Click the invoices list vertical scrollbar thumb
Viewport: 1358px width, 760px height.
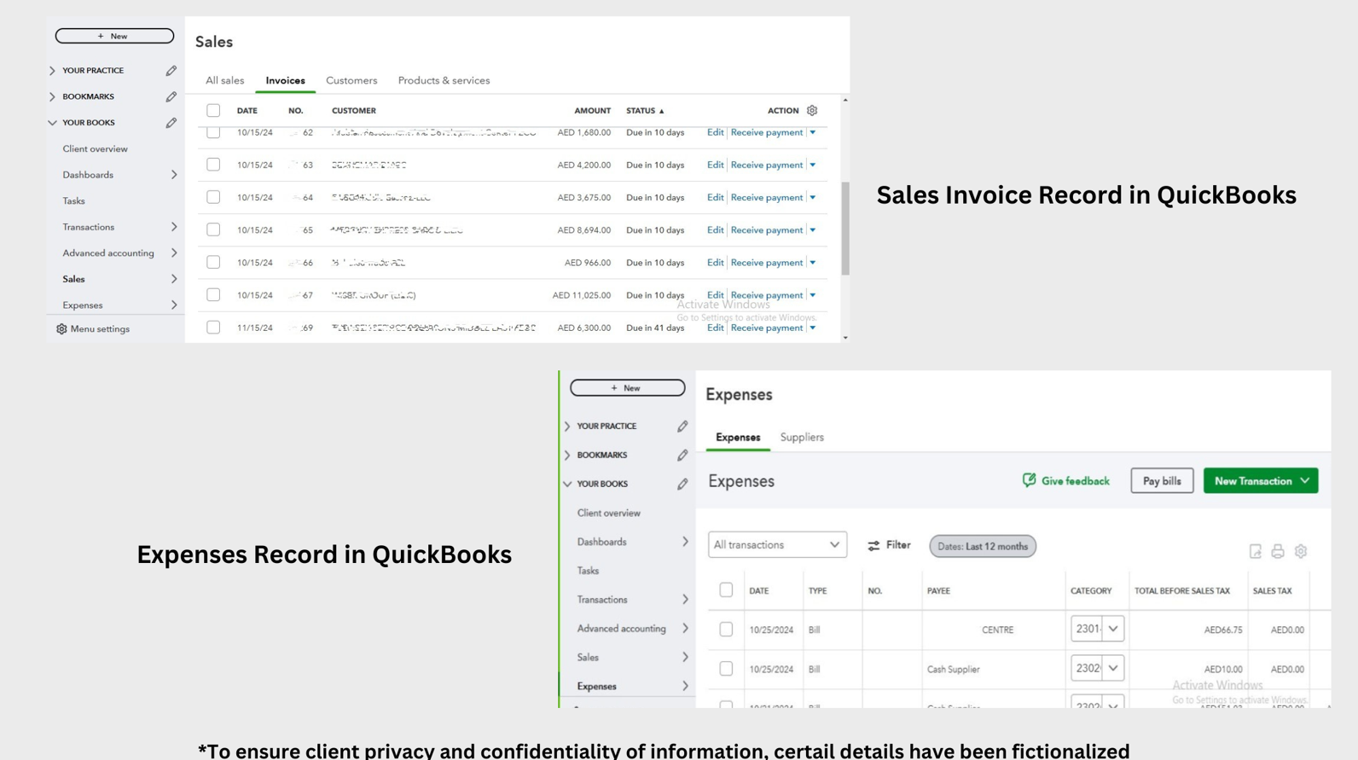845,228
